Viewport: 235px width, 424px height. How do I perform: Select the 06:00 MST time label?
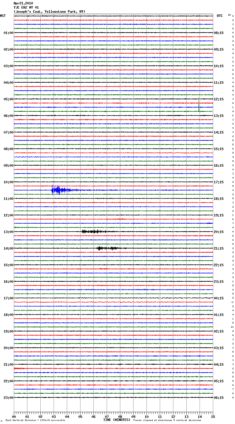(9, 116)
